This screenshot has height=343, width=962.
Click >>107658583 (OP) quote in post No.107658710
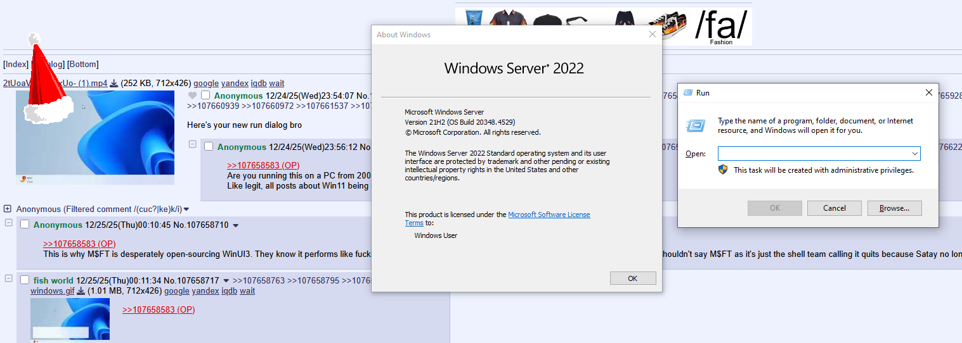(79, 244)
